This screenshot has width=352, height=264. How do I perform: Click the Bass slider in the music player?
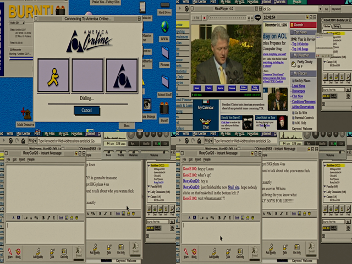tap(109, 152)
